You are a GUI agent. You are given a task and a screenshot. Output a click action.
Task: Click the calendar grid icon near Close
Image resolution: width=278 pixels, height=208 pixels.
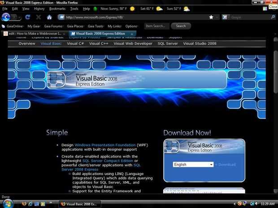point(265,8)
